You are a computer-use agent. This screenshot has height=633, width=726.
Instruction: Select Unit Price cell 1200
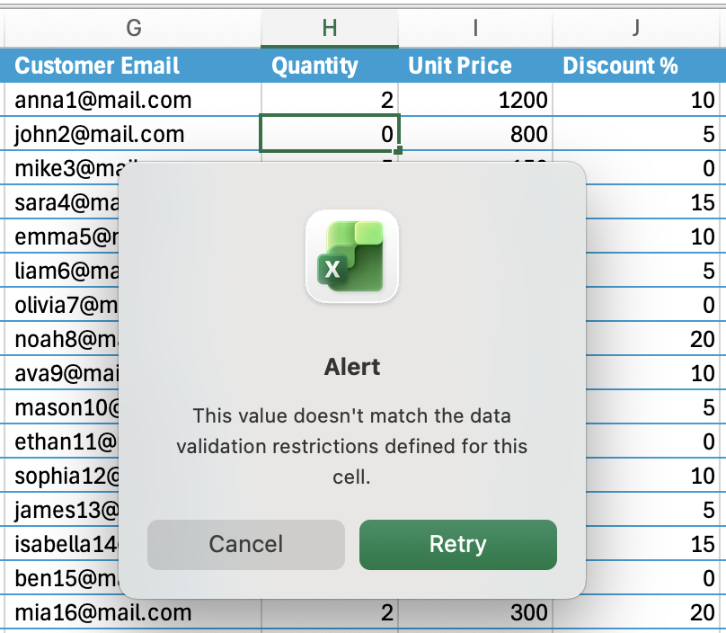tap(475, 100)
